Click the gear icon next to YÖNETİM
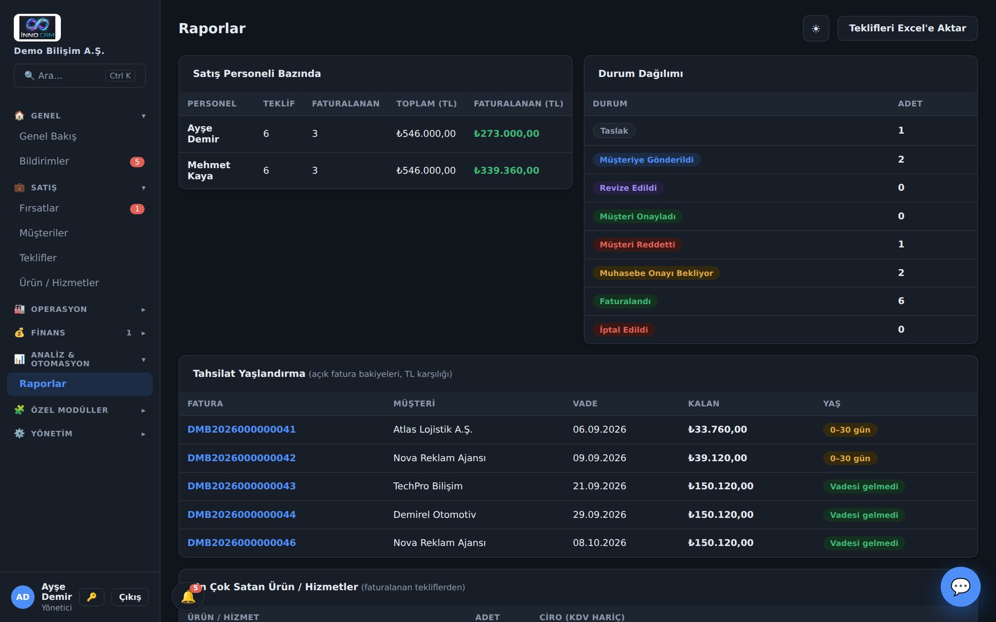This screenshot has width=996, height=622. tap(19, 434)
